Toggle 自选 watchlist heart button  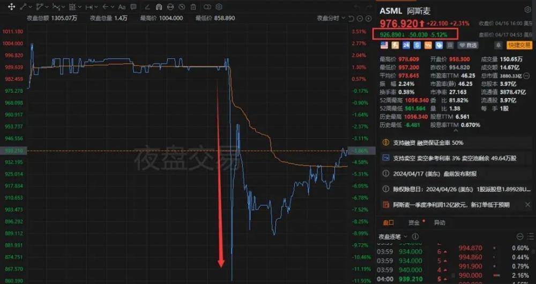tap(467, 45)
